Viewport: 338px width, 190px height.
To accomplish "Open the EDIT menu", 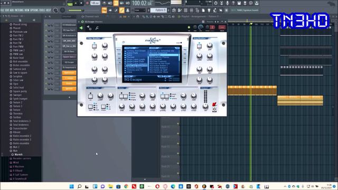I will (x=7, y=10).
